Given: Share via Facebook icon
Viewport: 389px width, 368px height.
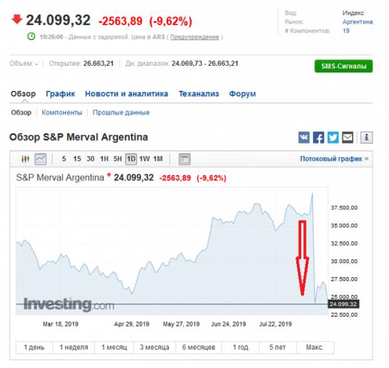Looking at the screenshot, I should pos(319,137).
